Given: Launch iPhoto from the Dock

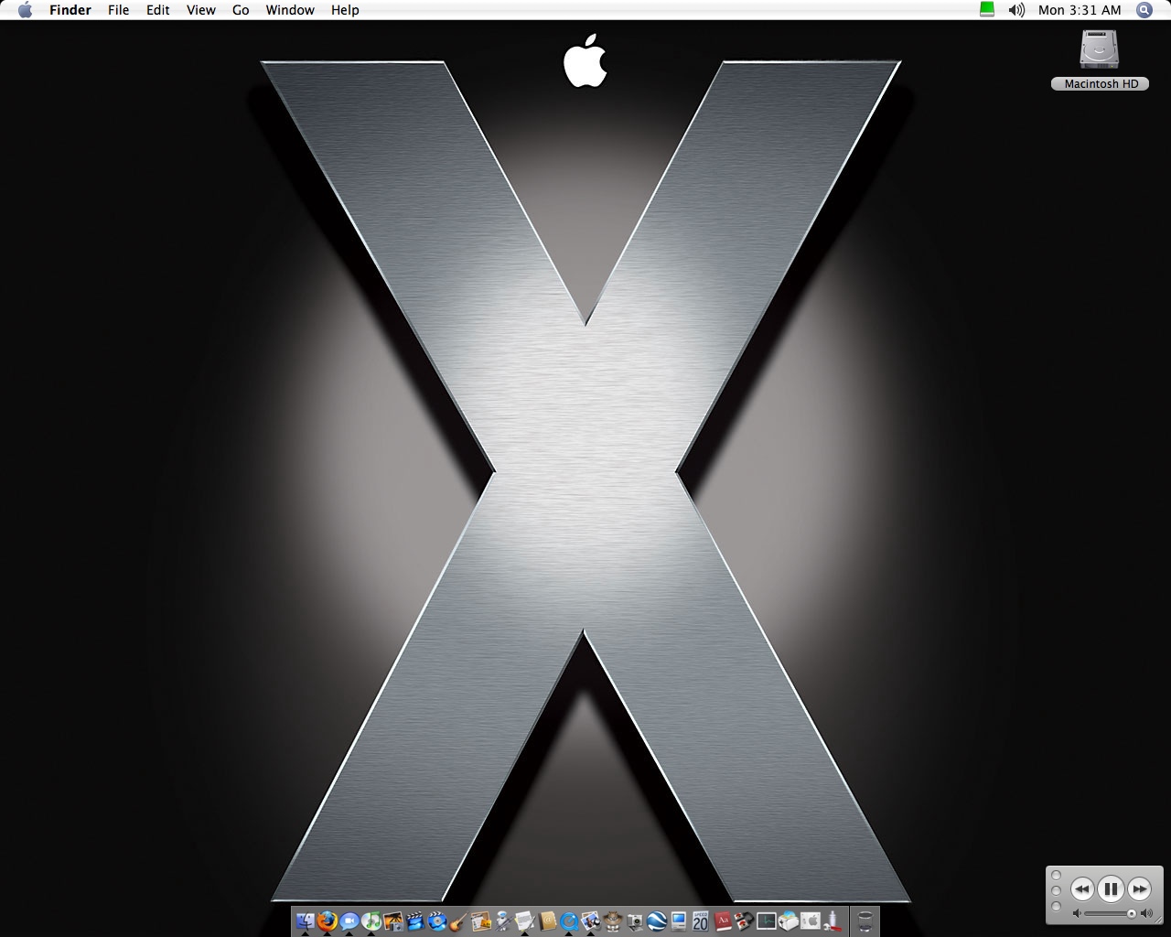Looking at the screenshot, I should pyautogui.click(x=393, y=921).
